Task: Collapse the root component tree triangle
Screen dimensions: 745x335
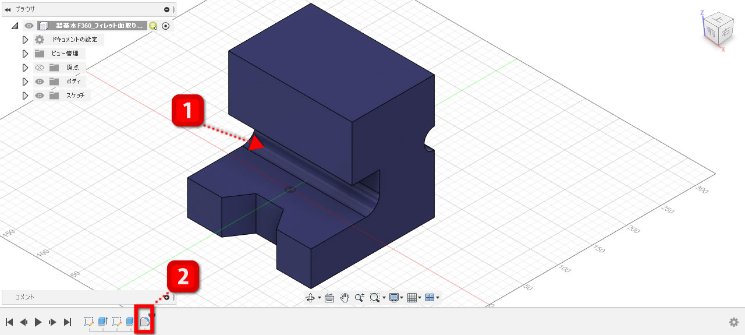Action: (x=15, y=26)
